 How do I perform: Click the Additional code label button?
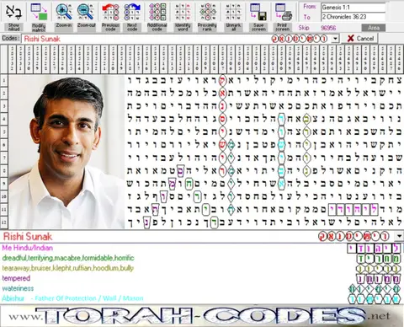pos(157,27)
